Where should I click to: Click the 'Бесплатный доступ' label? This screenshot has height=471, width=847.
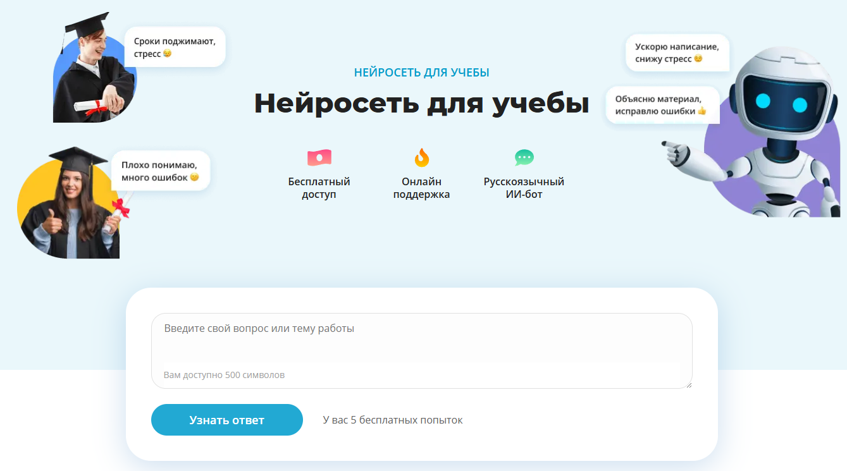[319, 188]
